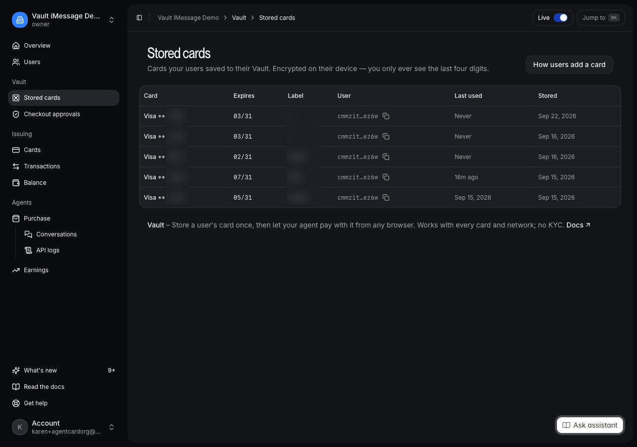
Task: Click the Stored column header
Action: pos(547,96)
